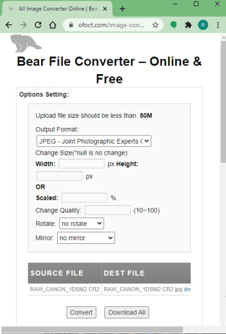Click the horizontal scrollbar thumb

click(x=92, y=330)
